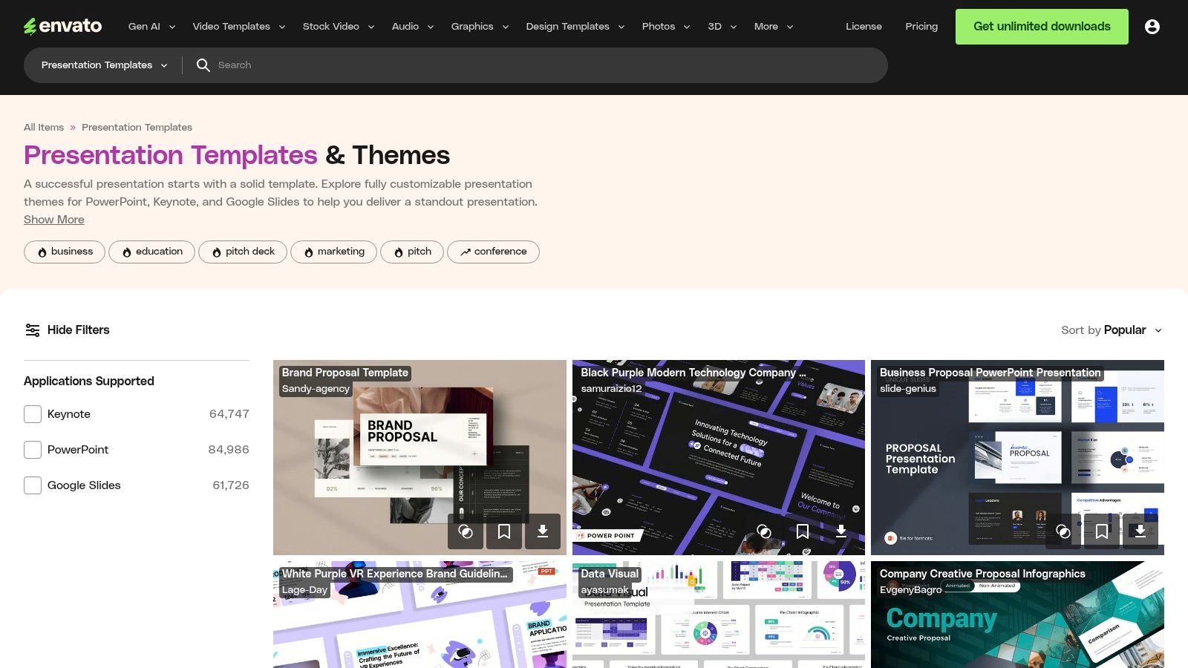Image resolution: width=1188 pixels, height=668 pixels.
Task: Download the Brand Proposal Template
Action: 543,531
